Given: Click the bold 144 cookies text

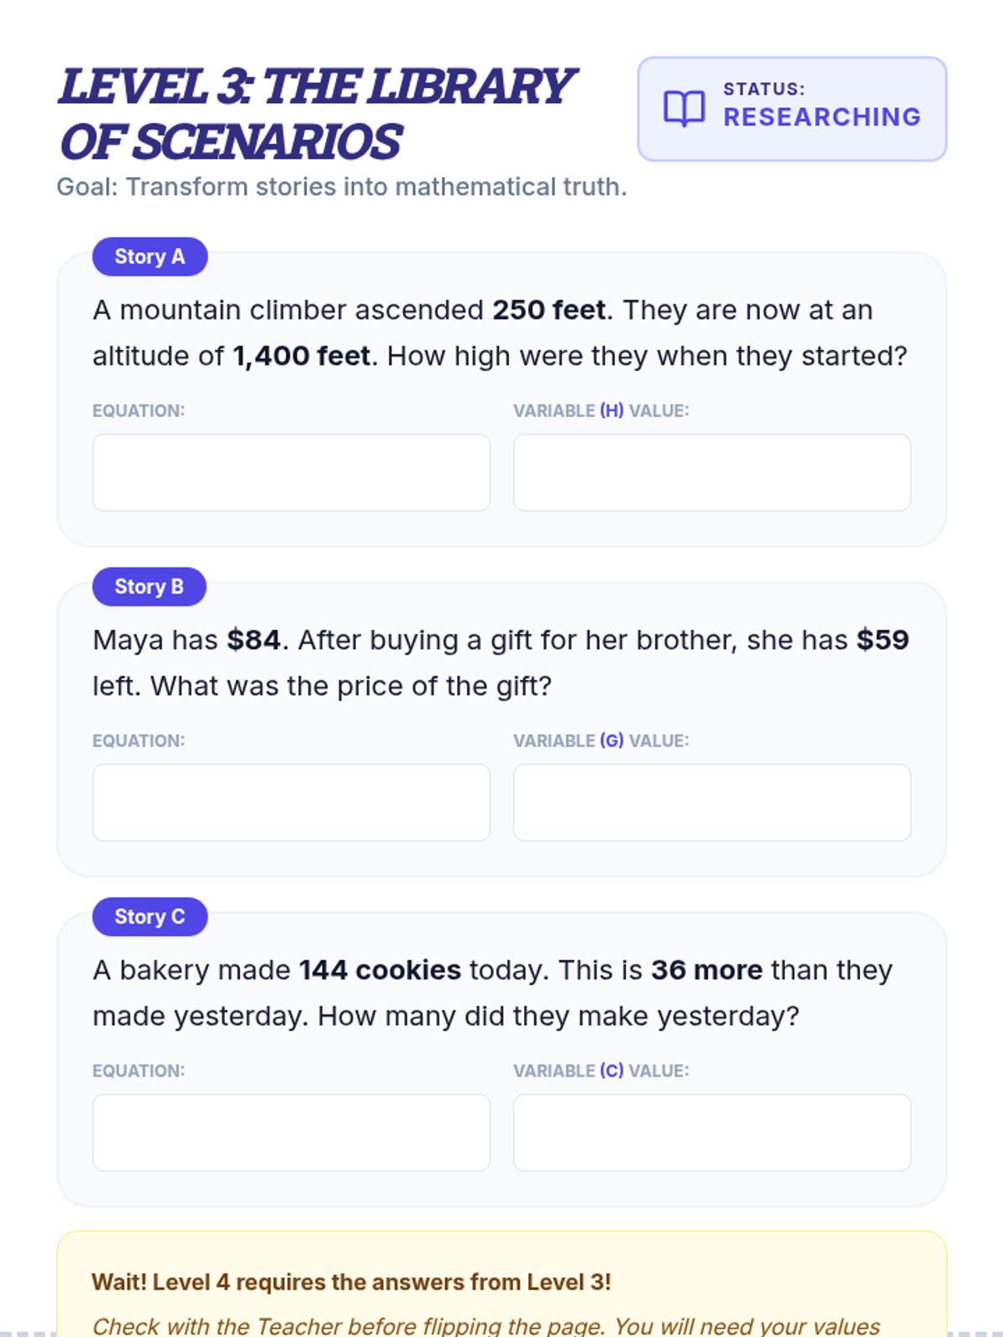Looking at the screenshot, I should click(x=380, y=970).
